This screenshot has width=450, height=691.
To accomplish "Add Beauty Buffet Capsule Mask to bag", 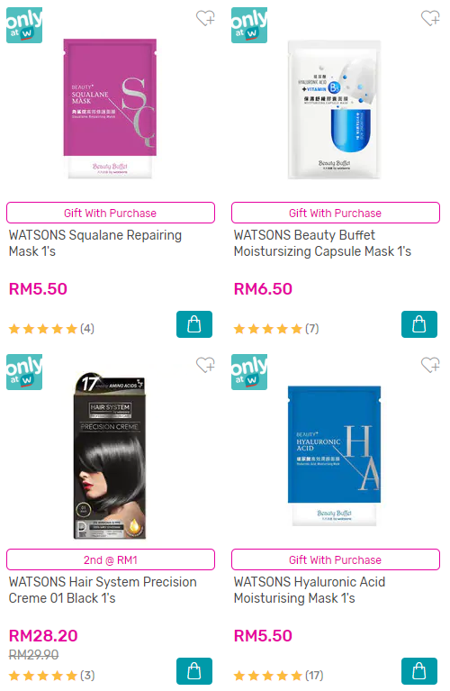I will coord(419,324).
